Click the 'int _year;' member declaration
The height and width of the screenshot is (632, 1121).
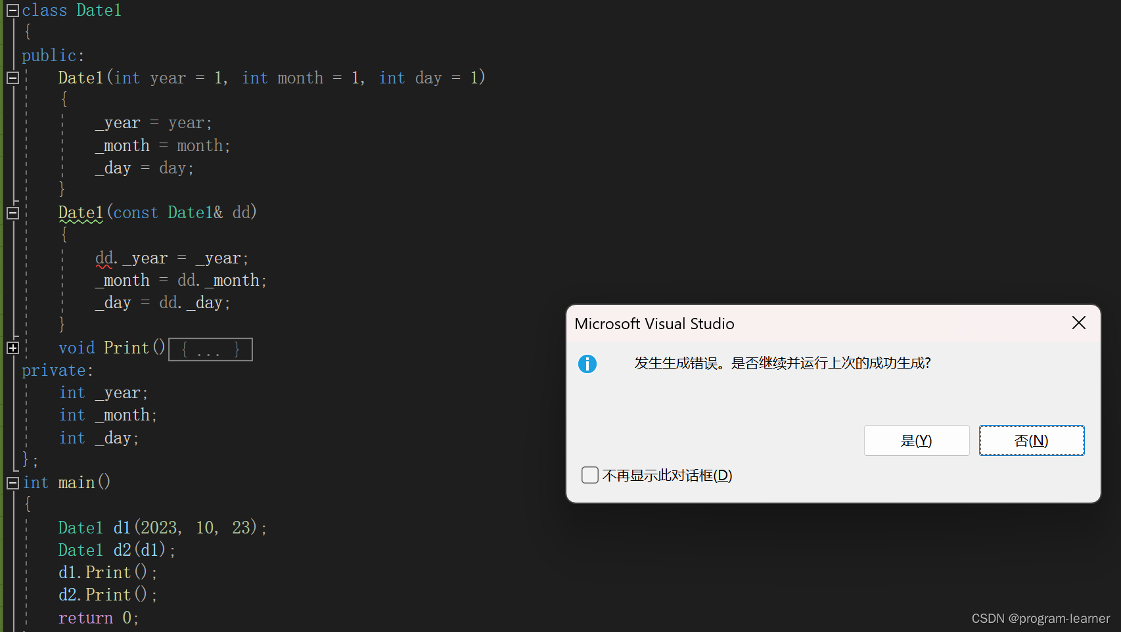pyautogui.click(x=104, y=393)
